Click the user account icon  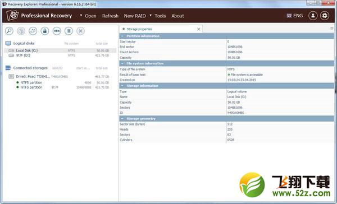coord(313,16)
